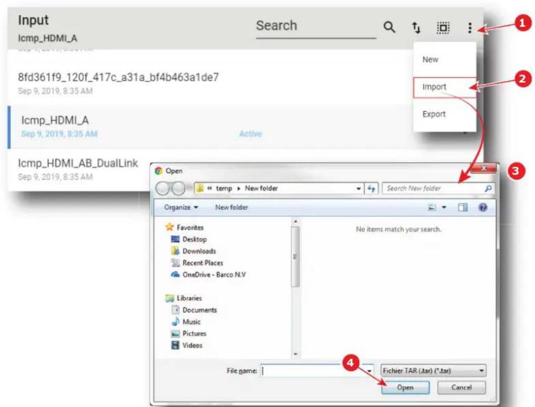Click the Open button

click(405, 388)
